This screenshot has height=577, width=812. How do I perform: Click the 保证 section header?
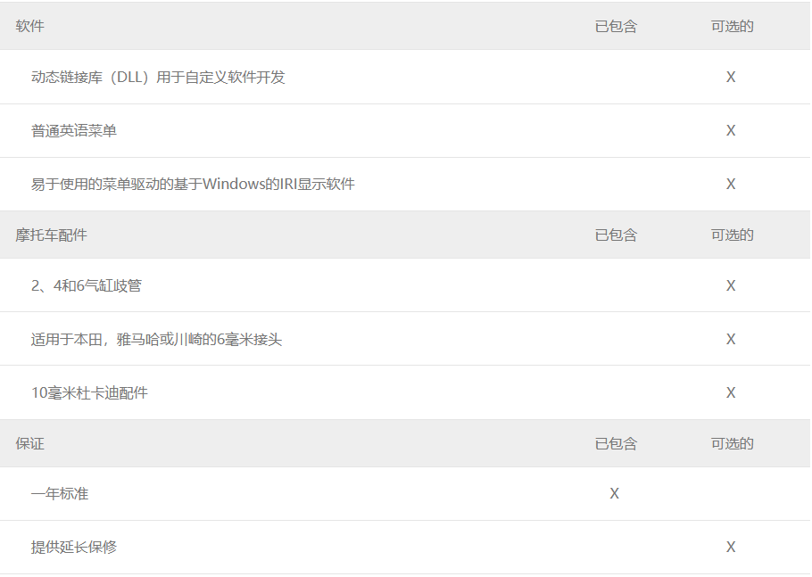pos(29,443)
